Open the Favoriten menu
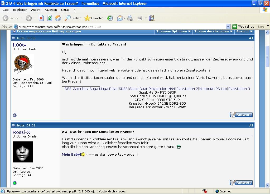Image resolution: width=270 pixels, height=194 pixels. pyautogui.click(x=51, y=10)
